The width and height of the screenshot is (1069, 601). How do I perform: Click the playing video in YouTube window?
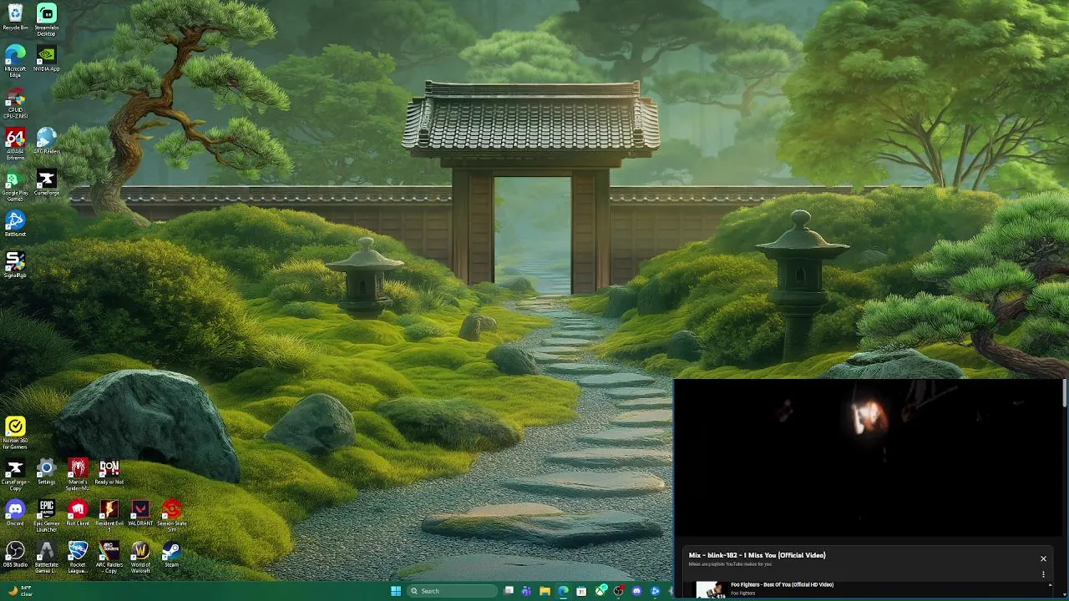tap(868, 458)
